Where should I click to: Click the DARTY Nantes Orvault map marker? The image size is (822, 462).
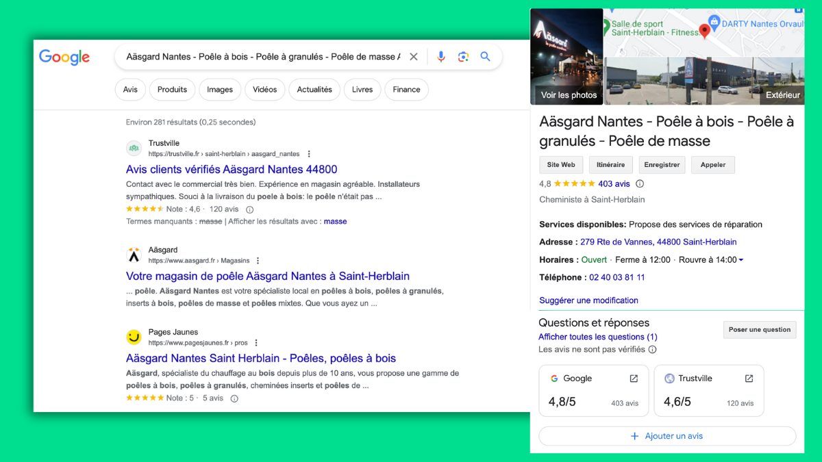[714, 22]
